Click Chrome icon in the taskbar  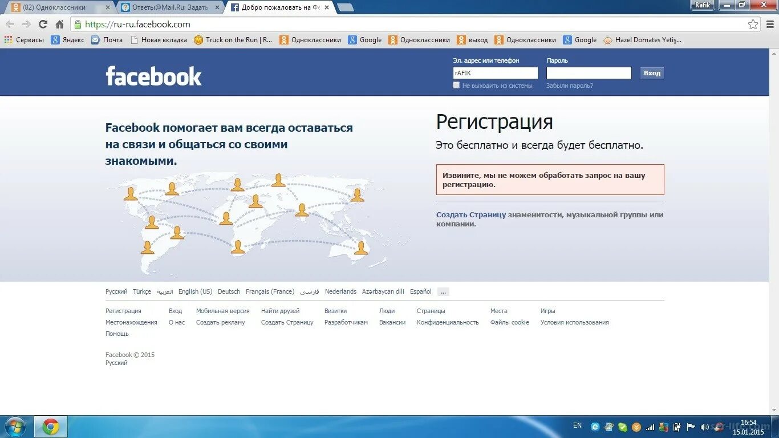pyautogui.click(x=51, y=427)
